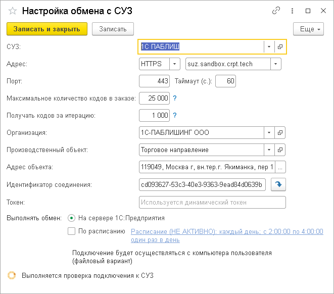Expand the СУЗ dropdown list

point(269,46)
